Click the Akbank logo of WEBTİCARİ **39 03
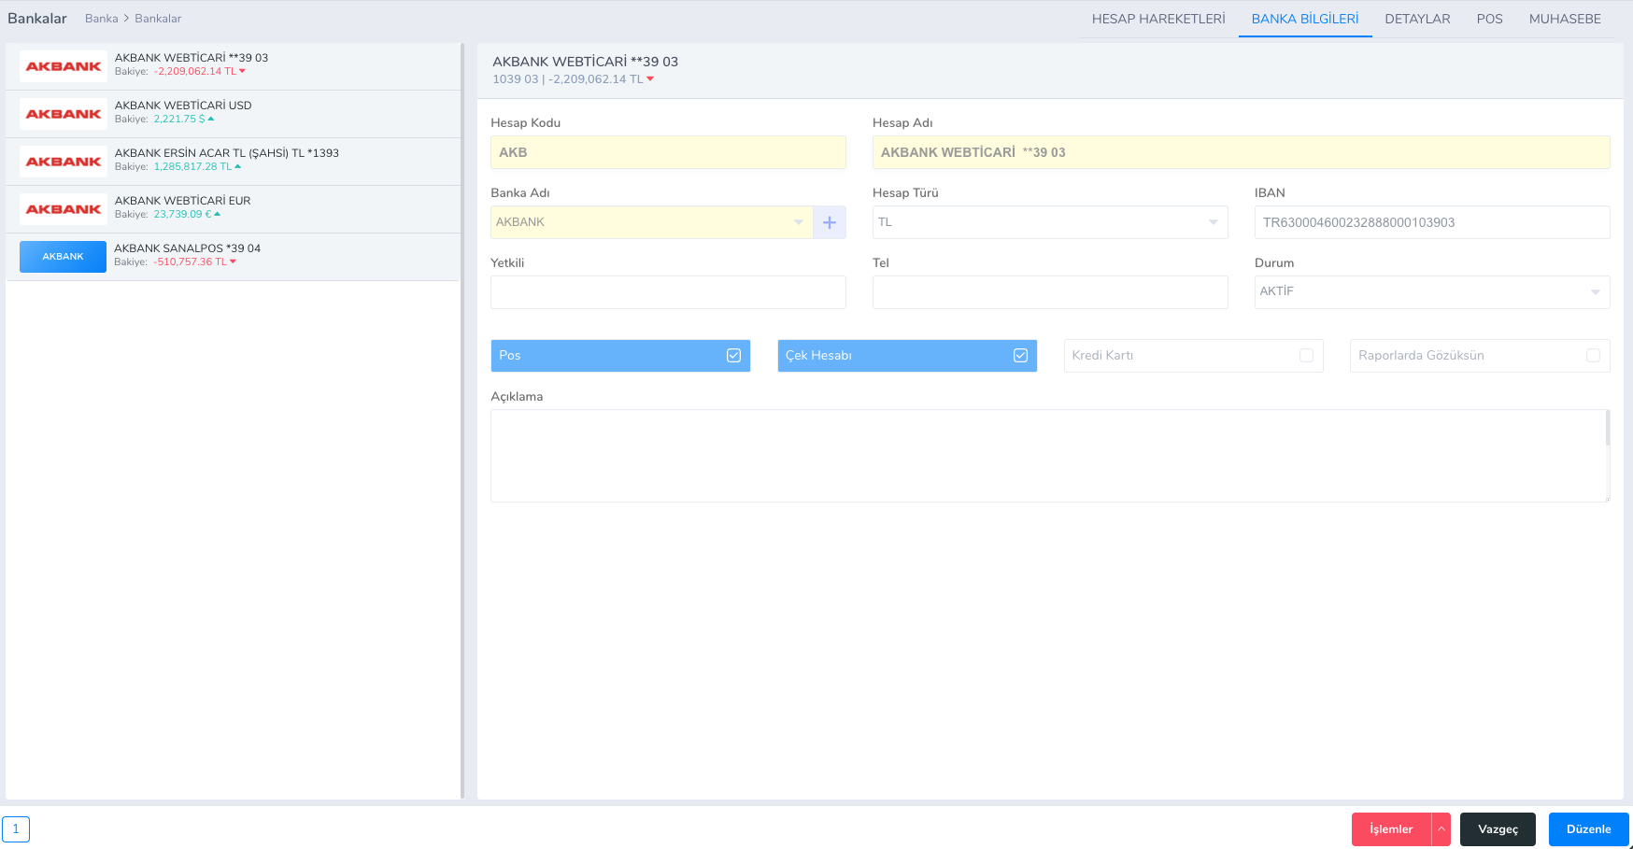 click(64, 66)
